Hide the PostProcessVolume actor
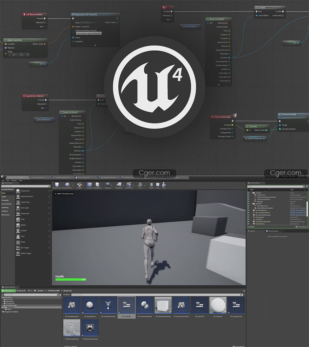309x347 pixels. [x=249, y=200]
